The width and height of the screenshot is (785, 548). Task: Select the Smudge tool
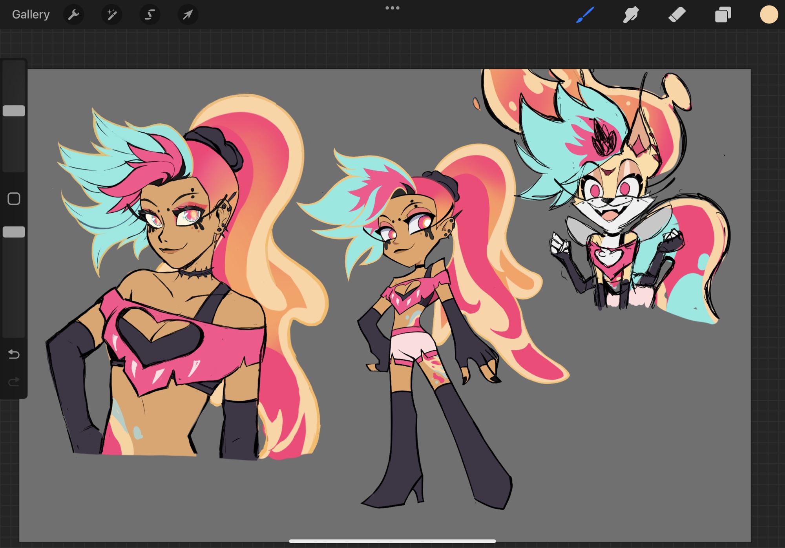click(631, 15)
